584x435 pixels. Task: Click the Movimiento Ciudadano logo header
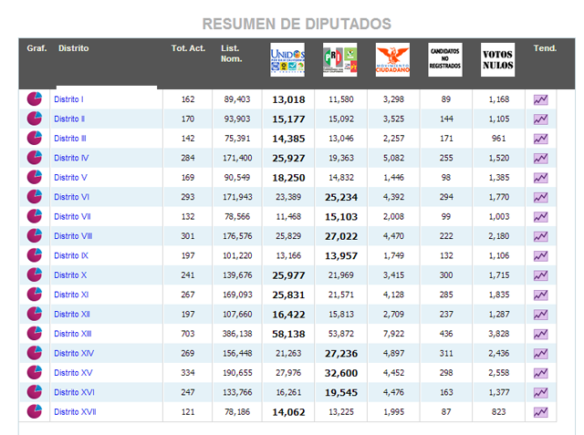coord(392,60)
